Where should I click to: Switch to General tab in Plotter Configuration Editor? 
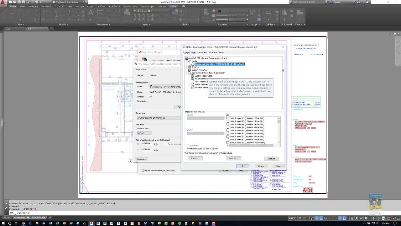click(x=187, y=52)
